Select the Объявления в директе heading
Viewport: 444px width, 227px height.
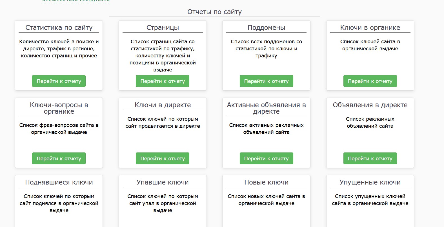pyautogui.click(x=370, y=105)
